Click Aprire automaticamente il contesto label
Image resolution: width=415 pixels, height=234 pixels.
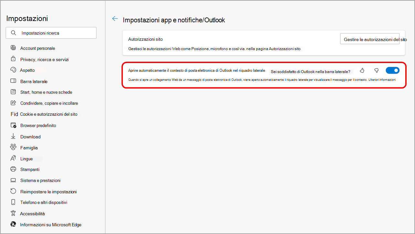[x=197, y=70]
